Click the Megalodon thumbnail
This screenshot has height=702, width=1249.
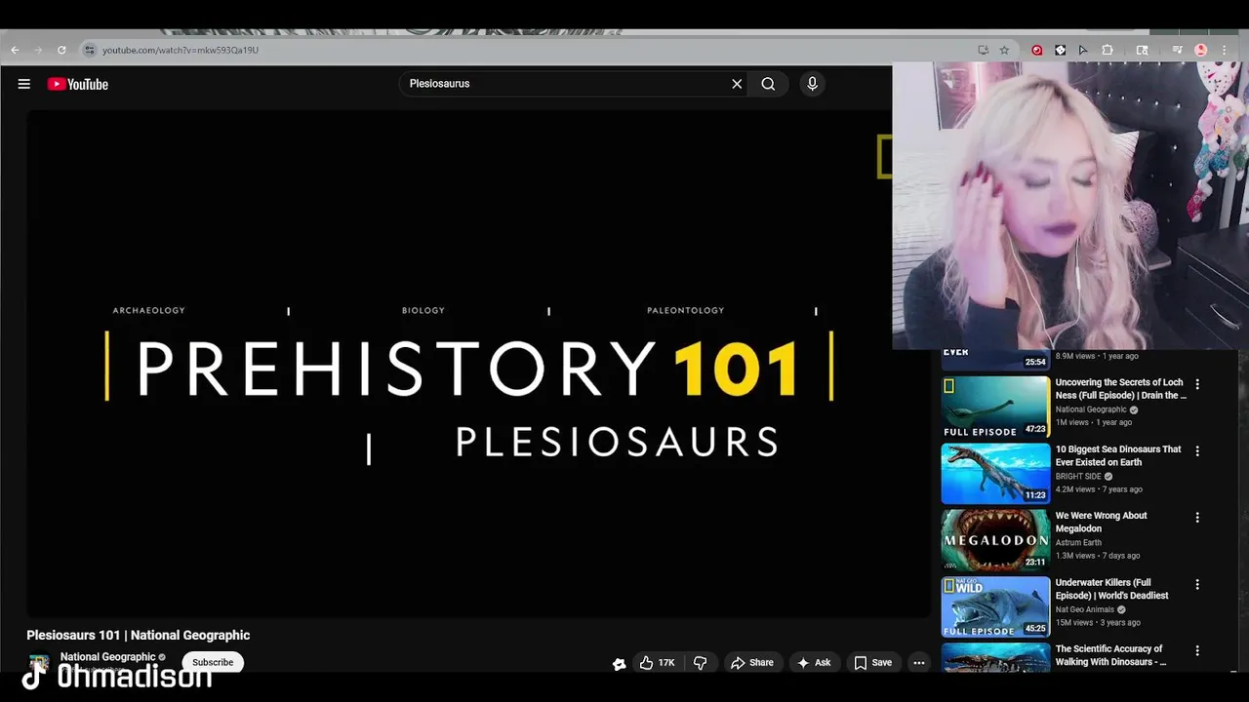[995, 539]
